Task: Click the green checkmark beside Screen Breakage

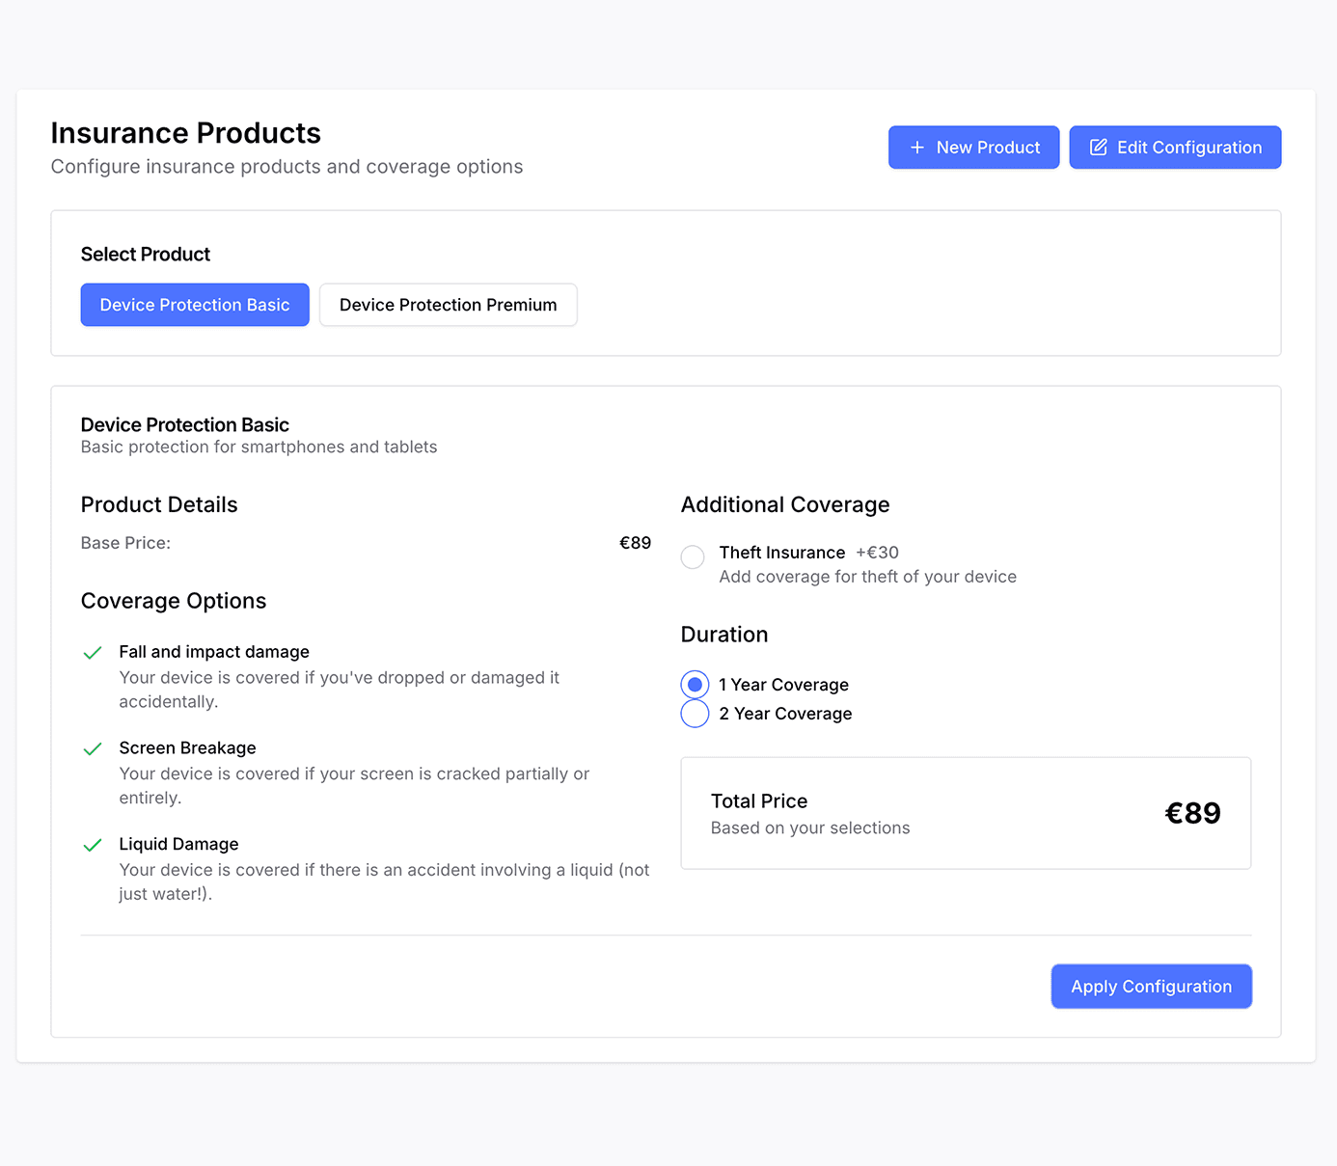Action: [93, 749]
